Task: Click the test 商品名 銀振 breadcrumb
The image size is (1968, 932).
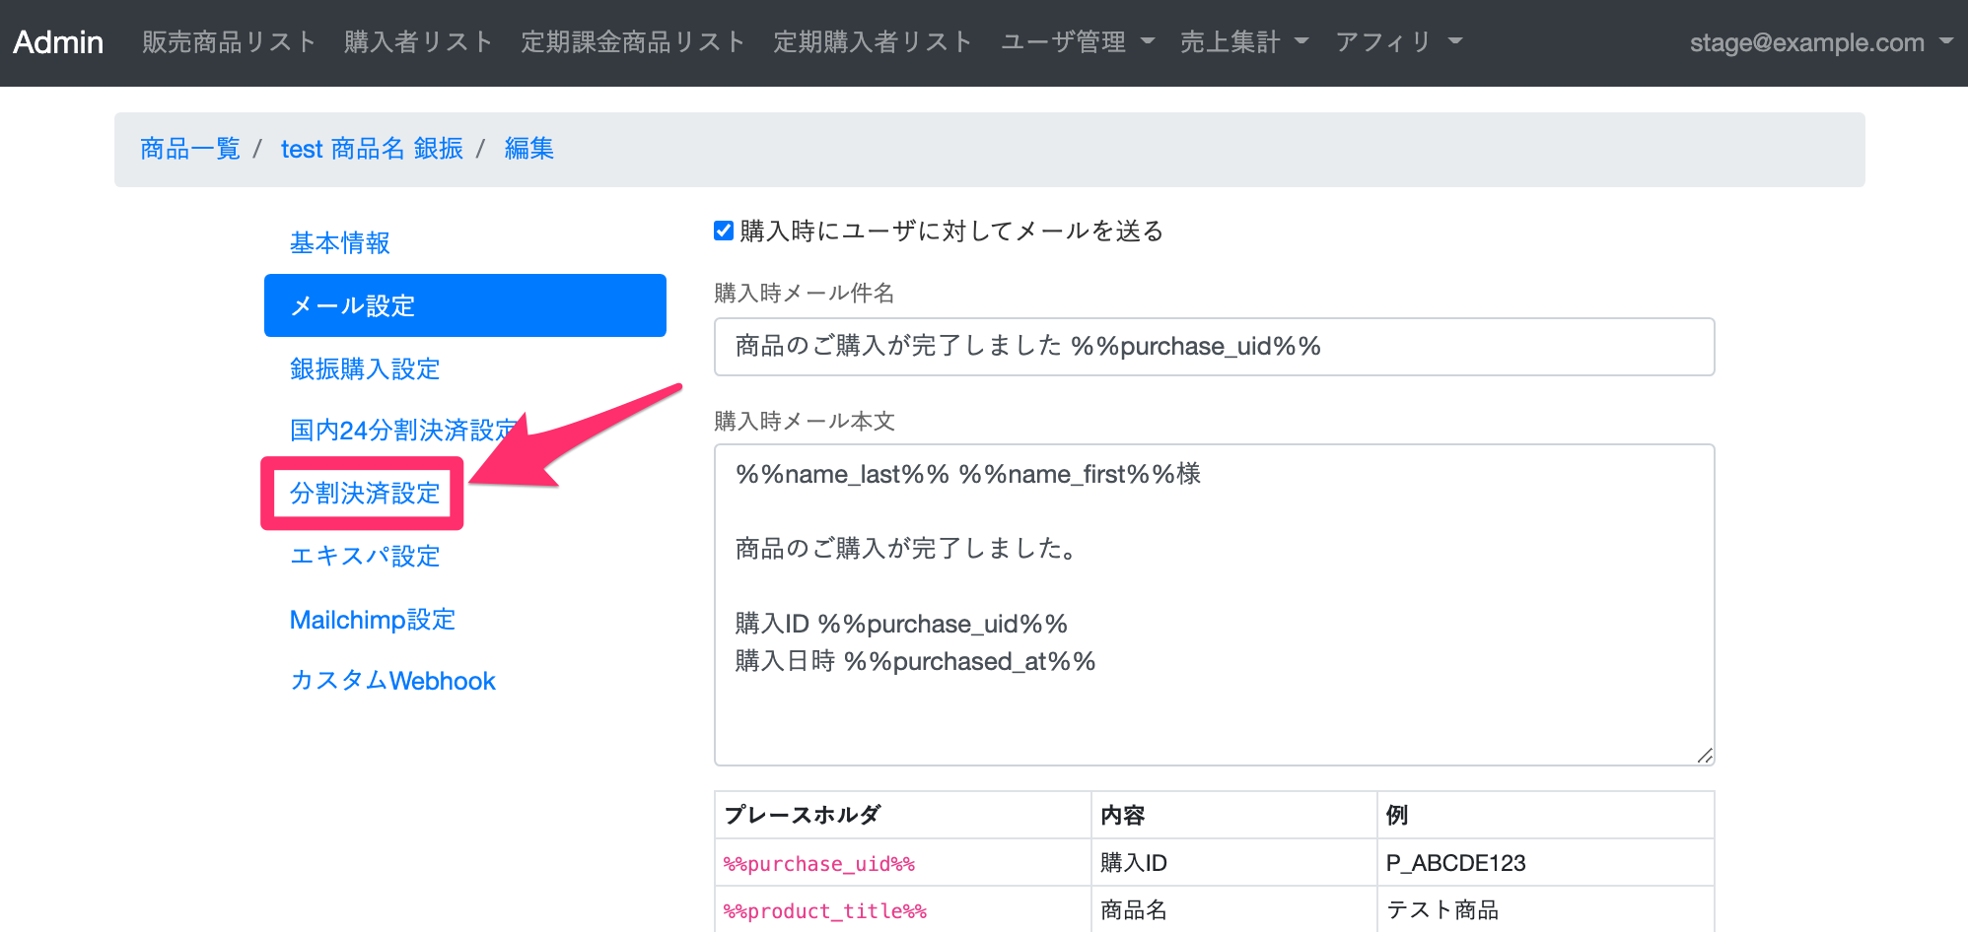Action: click(372, 149)
